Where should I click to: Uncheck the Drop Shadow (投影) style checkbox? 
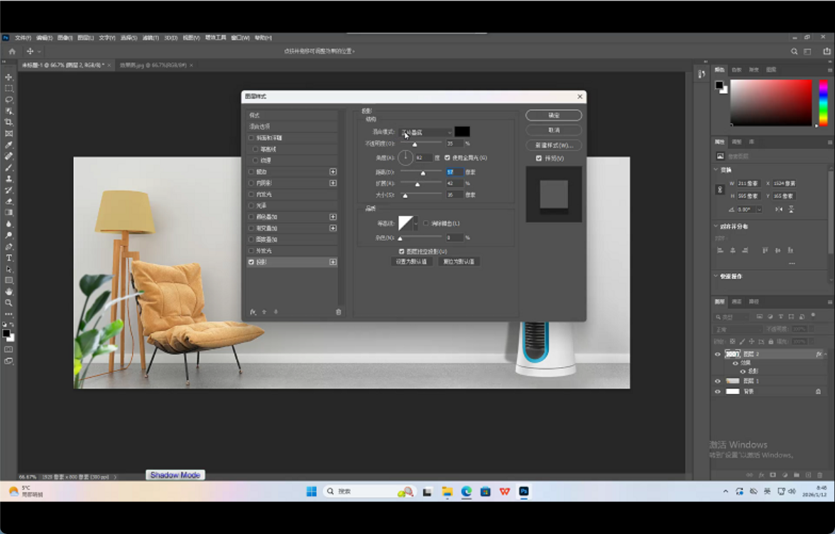click(251, 262)
